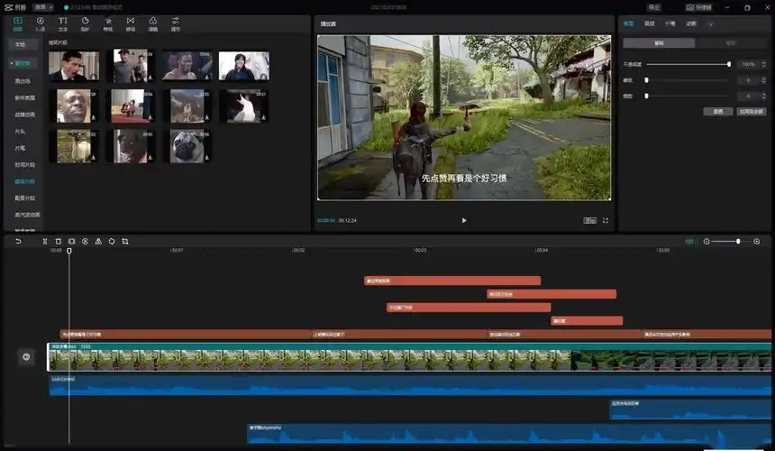Click the round track icon left of the video track

(x=26, y=356)
